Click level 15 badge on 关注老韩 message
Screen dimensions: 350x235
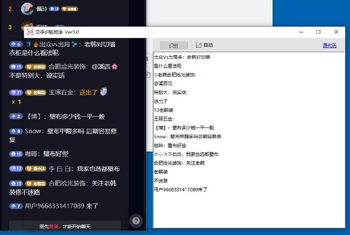pos(16,183)
